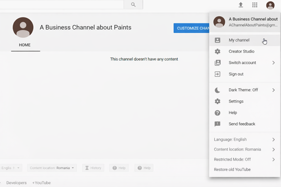The height and width of the screenshot is (187, 281).
Task: Open footer Content location Romania dropdown
Action: tap(51, 168)
